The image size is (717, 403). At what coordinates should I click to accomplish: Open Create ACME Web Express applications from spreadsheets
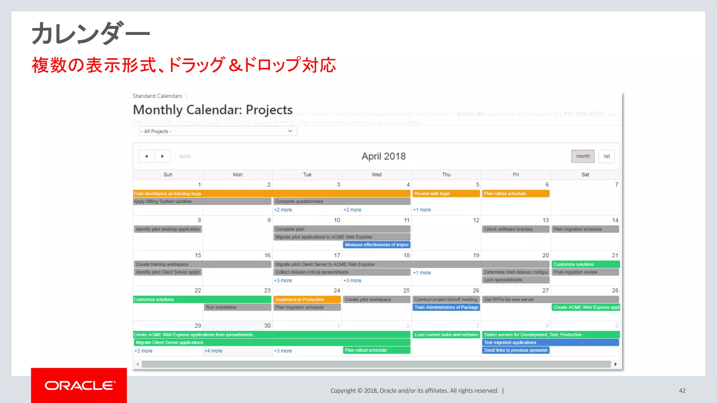[x=272, y=335]
